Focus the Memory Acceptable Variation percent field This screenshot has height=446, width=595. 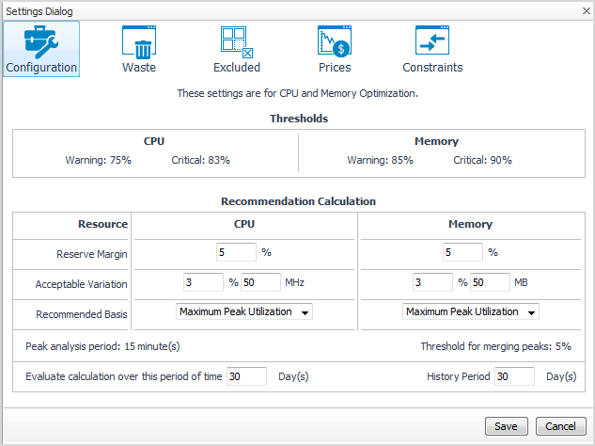tap(432, 282)
